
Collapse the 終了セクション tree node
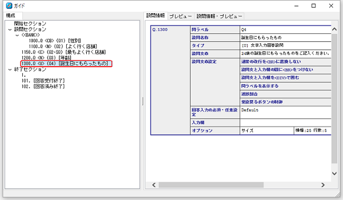(x=10, y=69)
